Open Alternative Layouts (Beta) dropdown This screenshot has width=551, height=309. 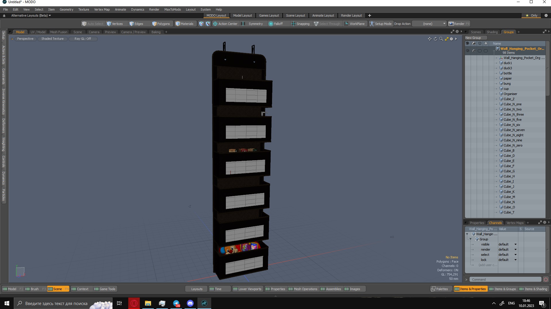(x=31, y=15)
